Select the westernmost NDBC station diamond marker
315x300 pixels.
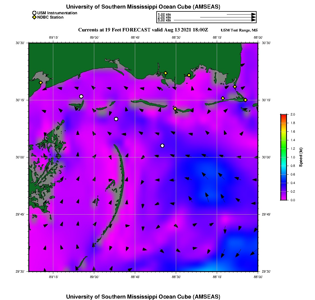(41, 83)
